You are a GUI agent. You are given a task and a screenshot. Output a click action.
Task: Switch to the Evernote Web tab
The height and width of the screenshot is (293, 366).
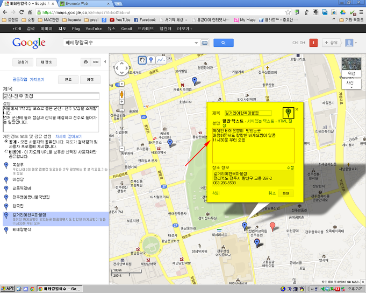click(84, 4)
